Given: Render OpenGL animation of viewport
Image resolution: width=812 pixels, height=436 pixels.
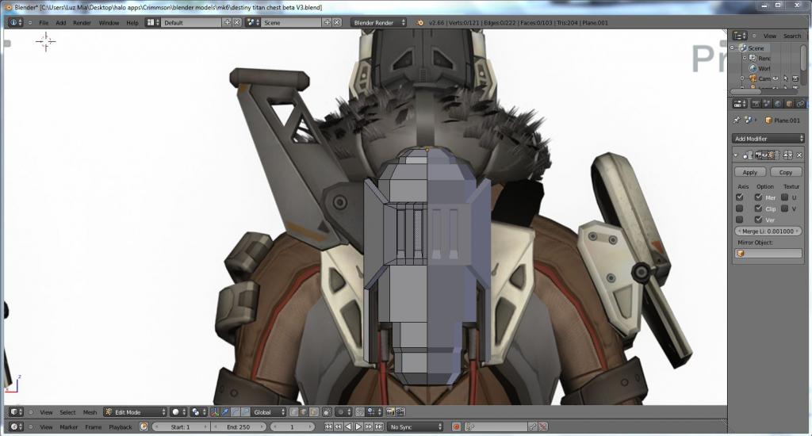Looking at the screenshot, I should (400, 412).
